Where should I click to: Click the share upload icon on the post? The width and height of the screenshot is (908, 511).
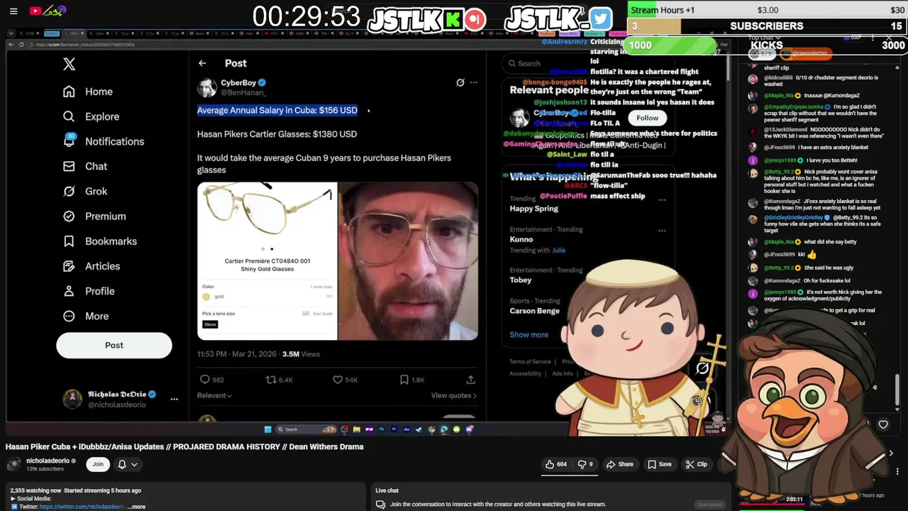click(x=470, y=380)
